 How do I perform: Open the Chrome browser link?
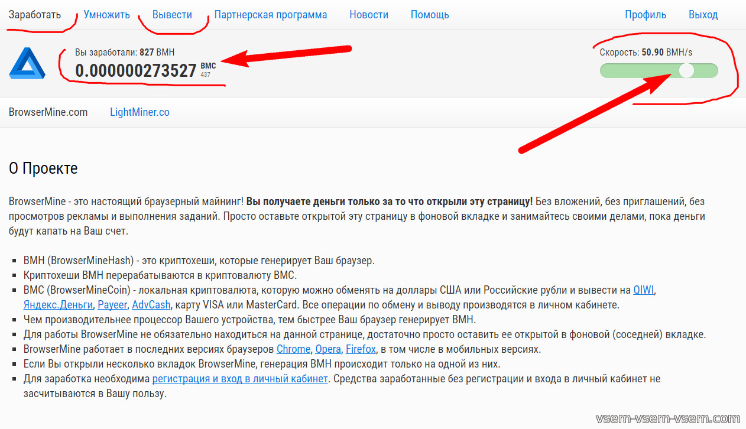point(293,349)
